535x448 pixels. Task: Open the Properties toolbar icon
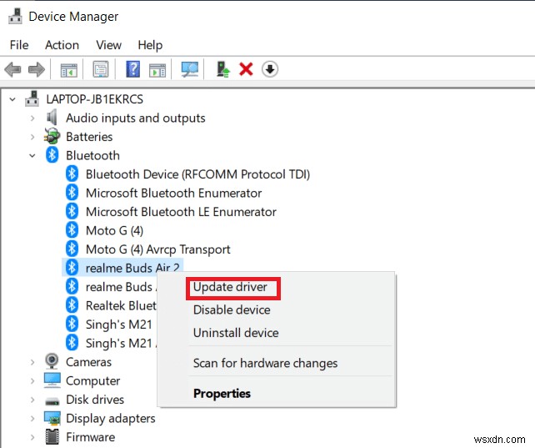tap(101, 69)
